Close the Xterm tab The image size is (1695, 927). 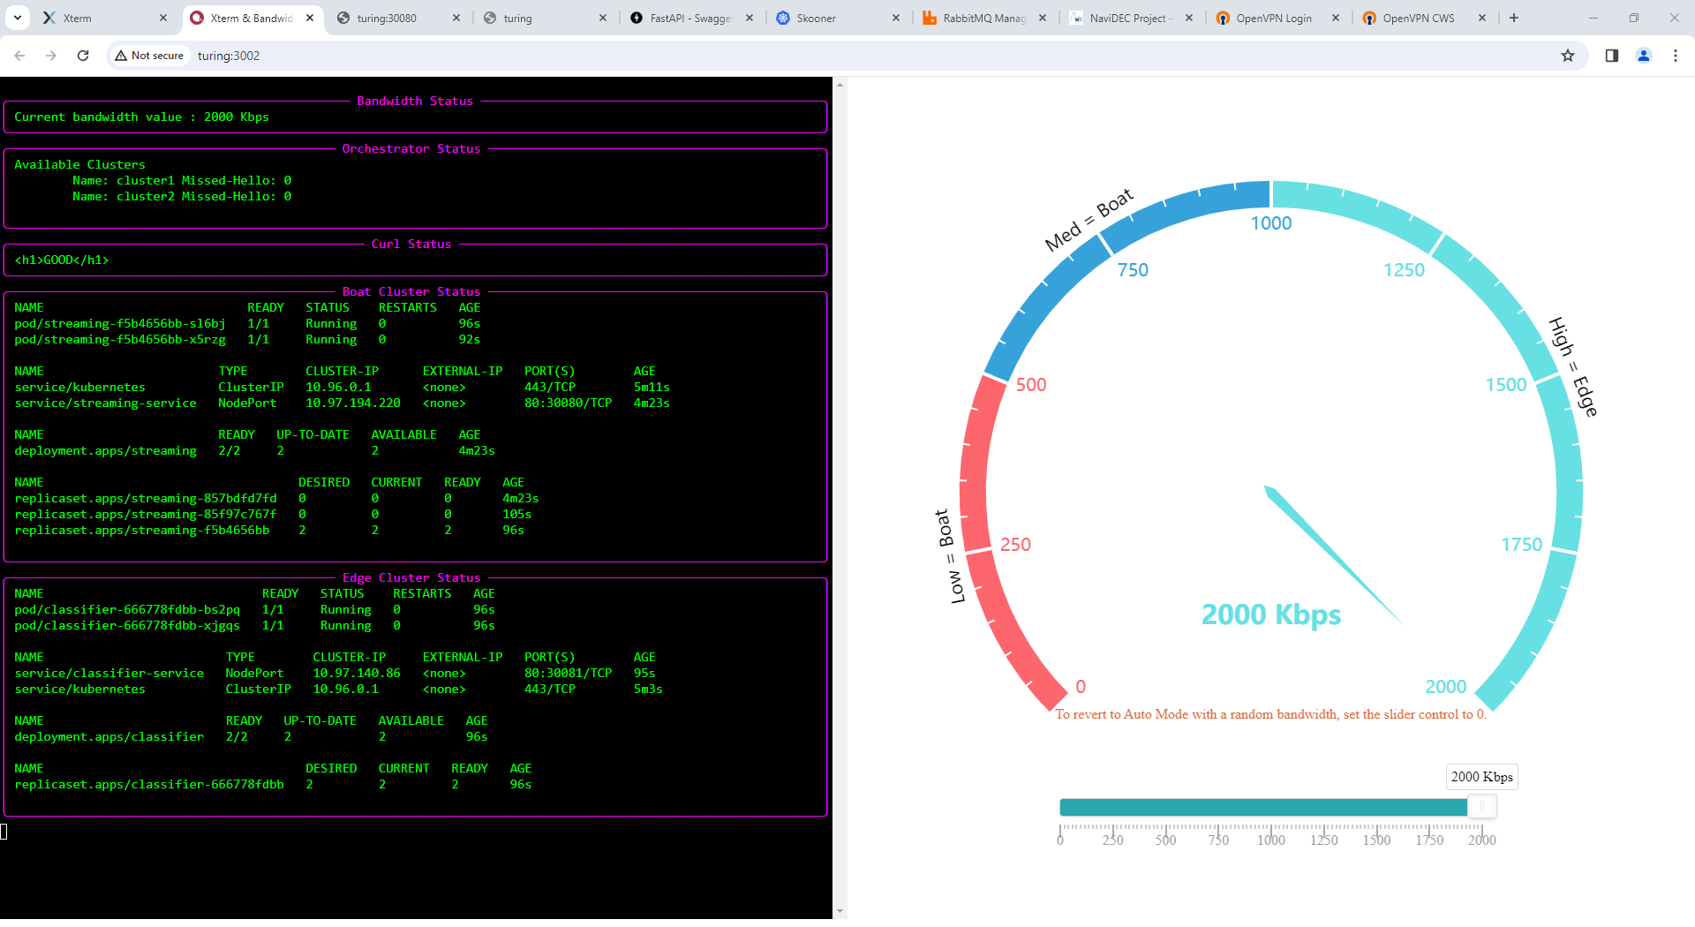(x=163, y=18)
